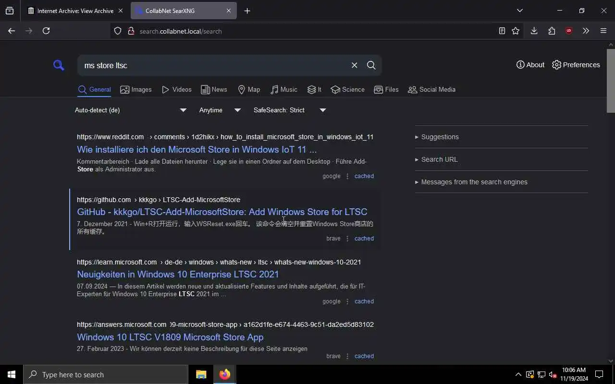The height and width of the screenshot is (384, 615).
Task: Switch to Music tab
Action: pyautogui.click(x=283, y=90)
